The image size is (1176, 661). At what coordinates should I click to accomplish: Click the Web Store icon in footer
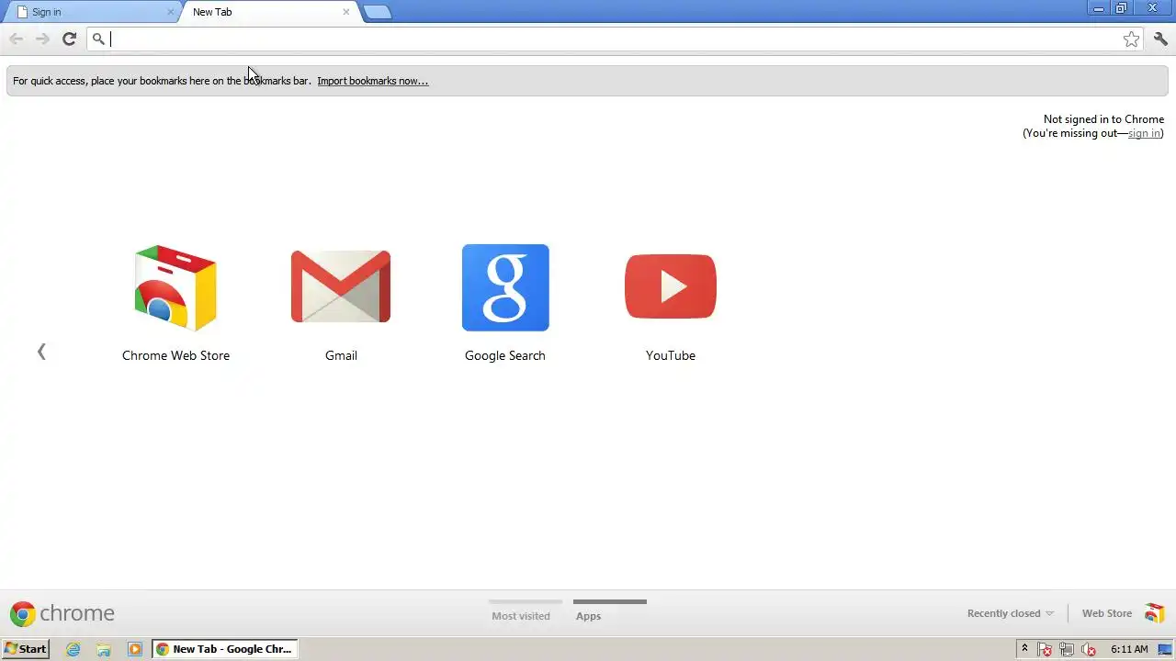tap(1154, 613)
